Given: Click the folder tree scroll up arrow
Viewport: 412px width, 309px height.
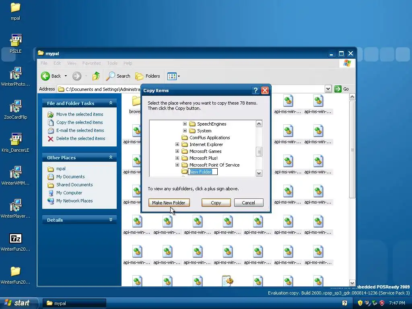Looking at the screenshot, I should point(259,124).
